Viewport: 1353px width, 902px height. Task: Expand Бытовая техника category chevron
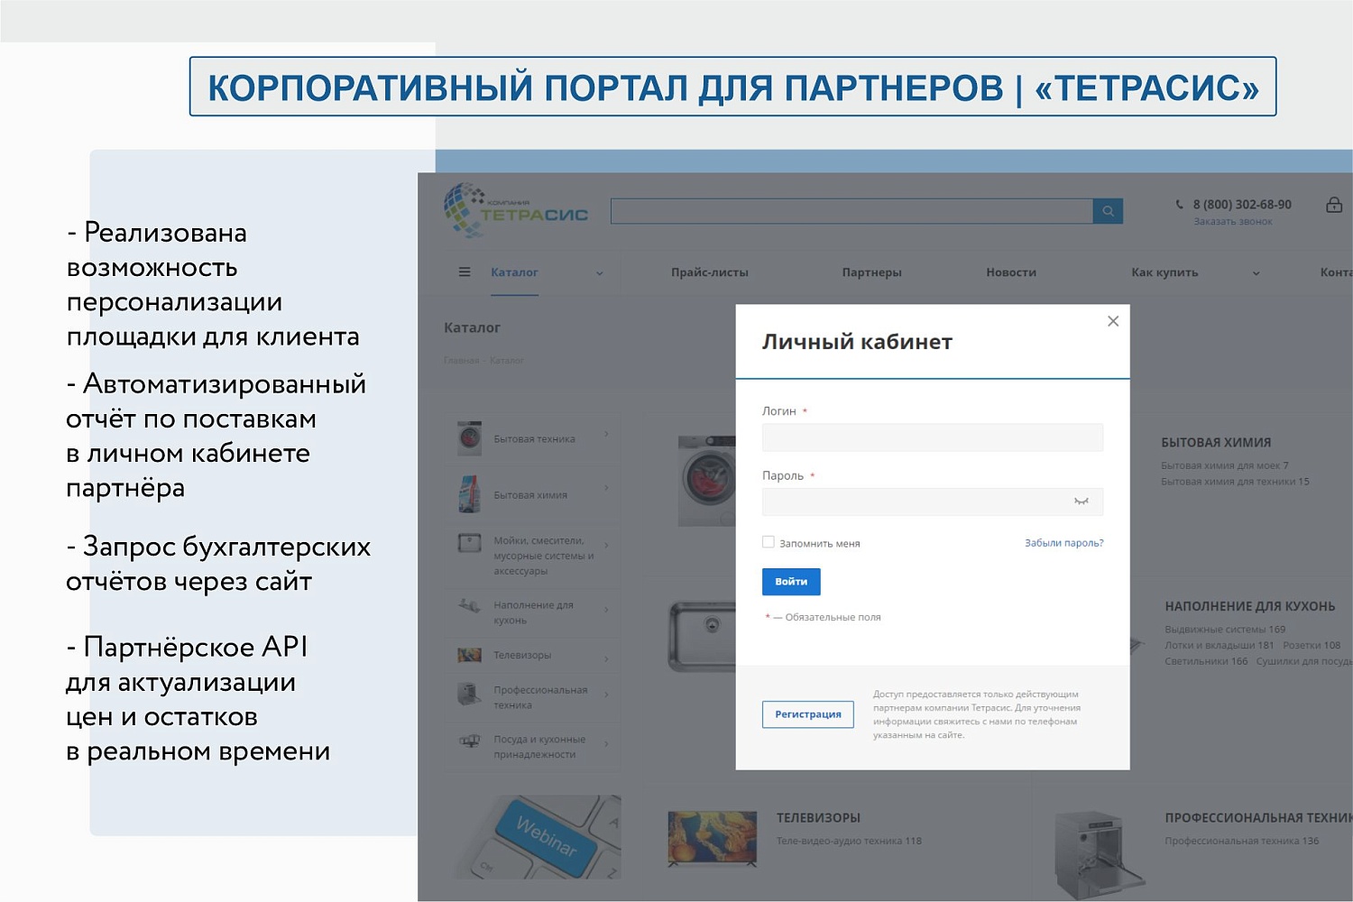(606, 434)
